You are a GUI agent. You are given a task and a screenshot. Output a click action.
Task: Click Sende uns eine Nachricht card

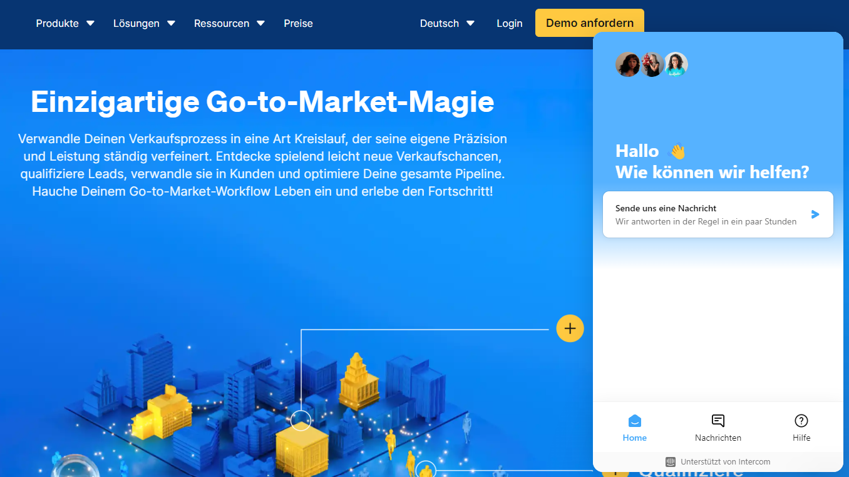[x=718, y=214]
